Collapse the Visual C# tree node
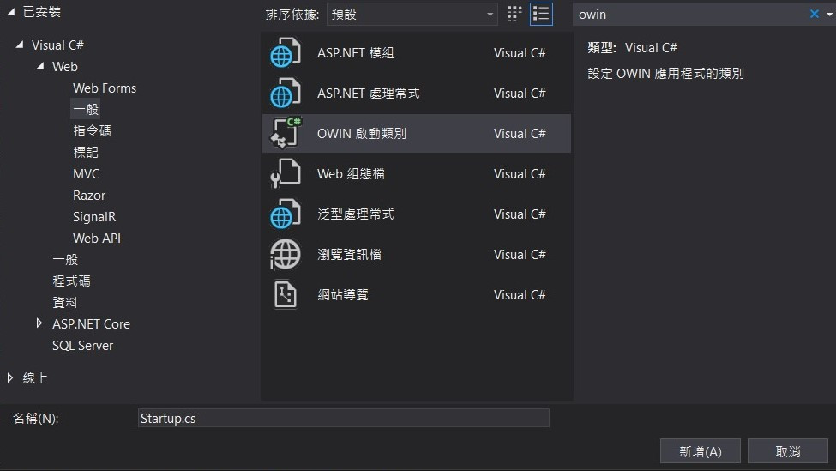Screen dimensions: 836x471 (x=20, y=45)
